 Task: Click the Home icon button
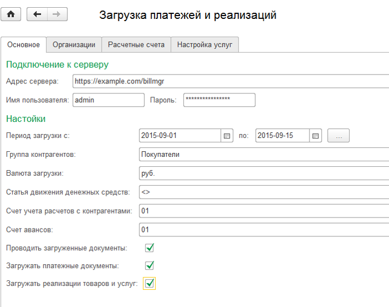pos(11,14)
